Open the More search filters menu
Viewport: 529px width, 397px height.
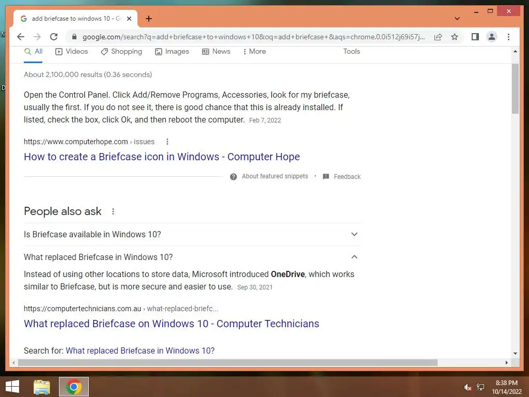254,52
